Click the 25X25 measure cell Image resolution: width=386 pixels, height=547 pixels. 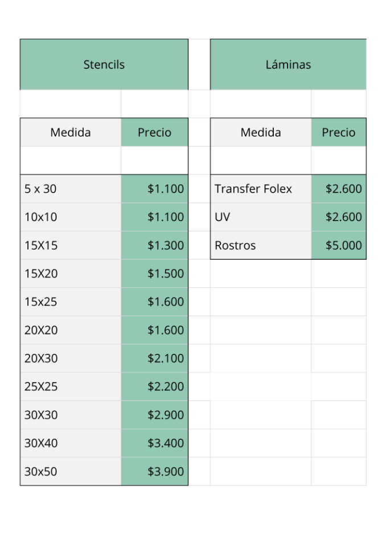71,386
